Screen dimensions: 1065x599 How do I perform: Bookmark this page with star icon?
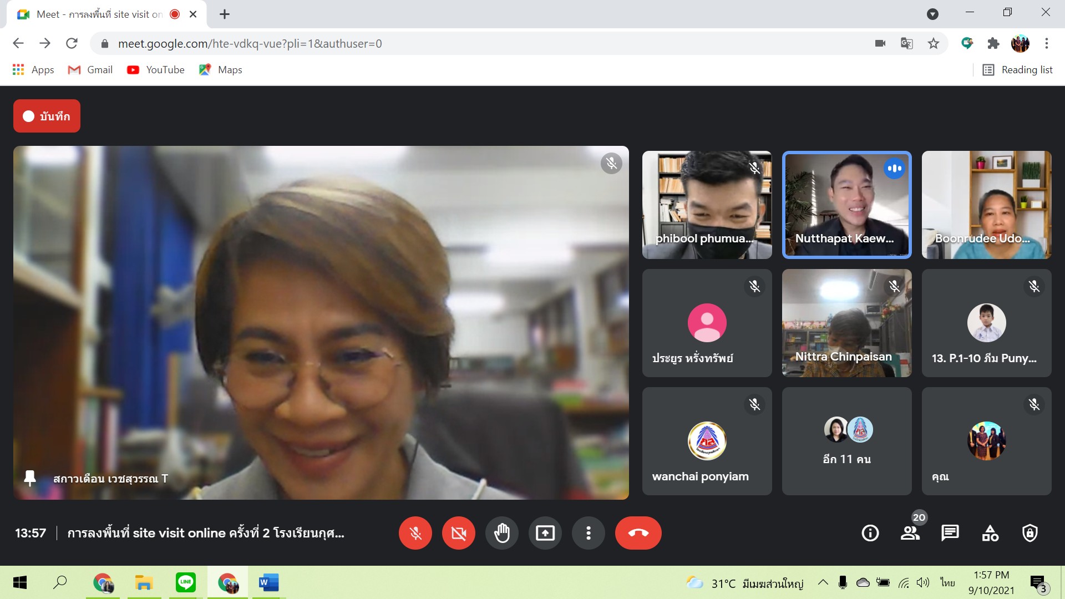[x=934, y=43]
